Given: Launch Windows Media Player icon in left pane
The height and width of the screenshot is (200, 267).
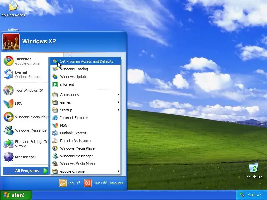Looking at the screenshot, I should click(x=9, y=117).
